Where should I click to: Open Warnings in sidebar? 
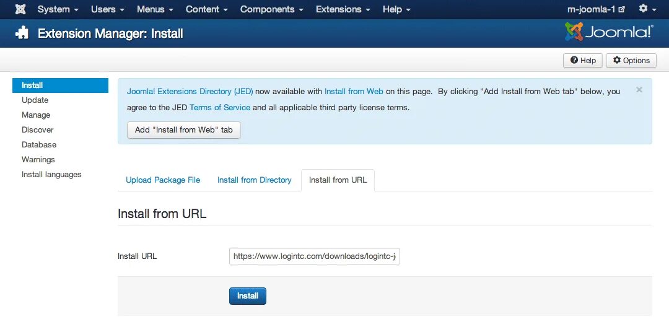[x=38, y=160]
